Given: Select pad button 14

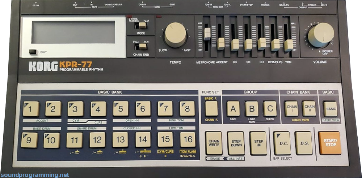Looking at the screenshot, I should point(143,140).
